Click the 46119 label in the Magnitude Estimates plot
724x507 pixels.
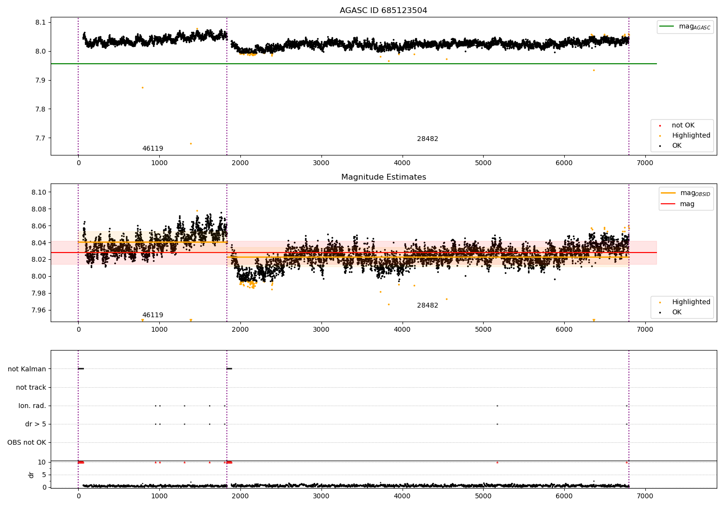pos(153,315)
